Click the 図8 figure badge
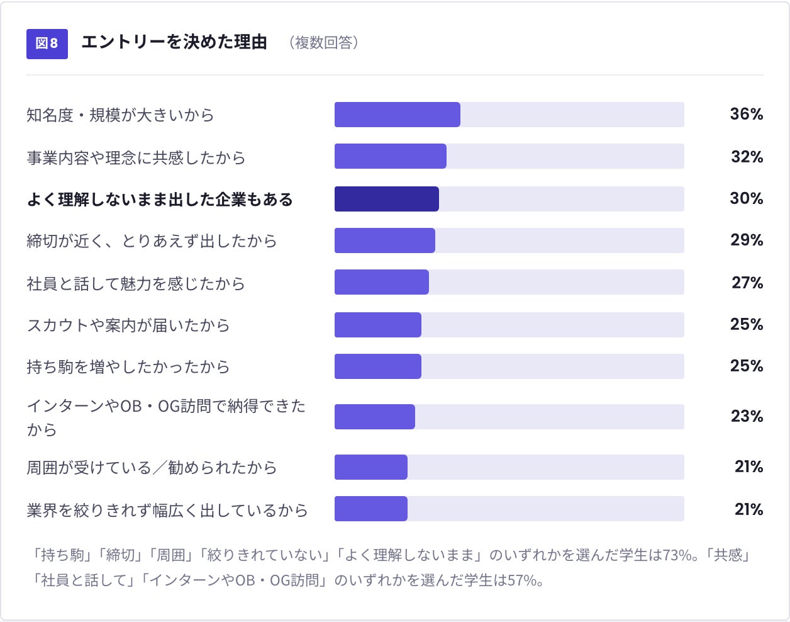The image size is (790, 622). pos(47,43)
